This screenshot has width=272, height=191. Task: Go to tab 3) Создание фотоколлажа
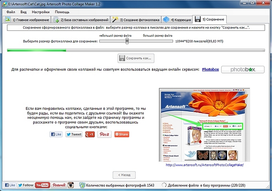tap(136, 20)
